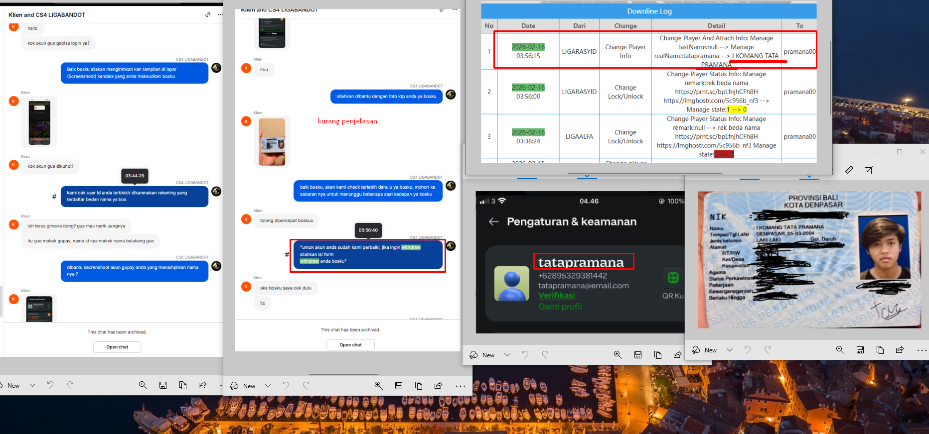Viewport: 929px width, 434px height.
Task: Click Open chat in the KTP-photo chat window
Action: pos(350,345)
